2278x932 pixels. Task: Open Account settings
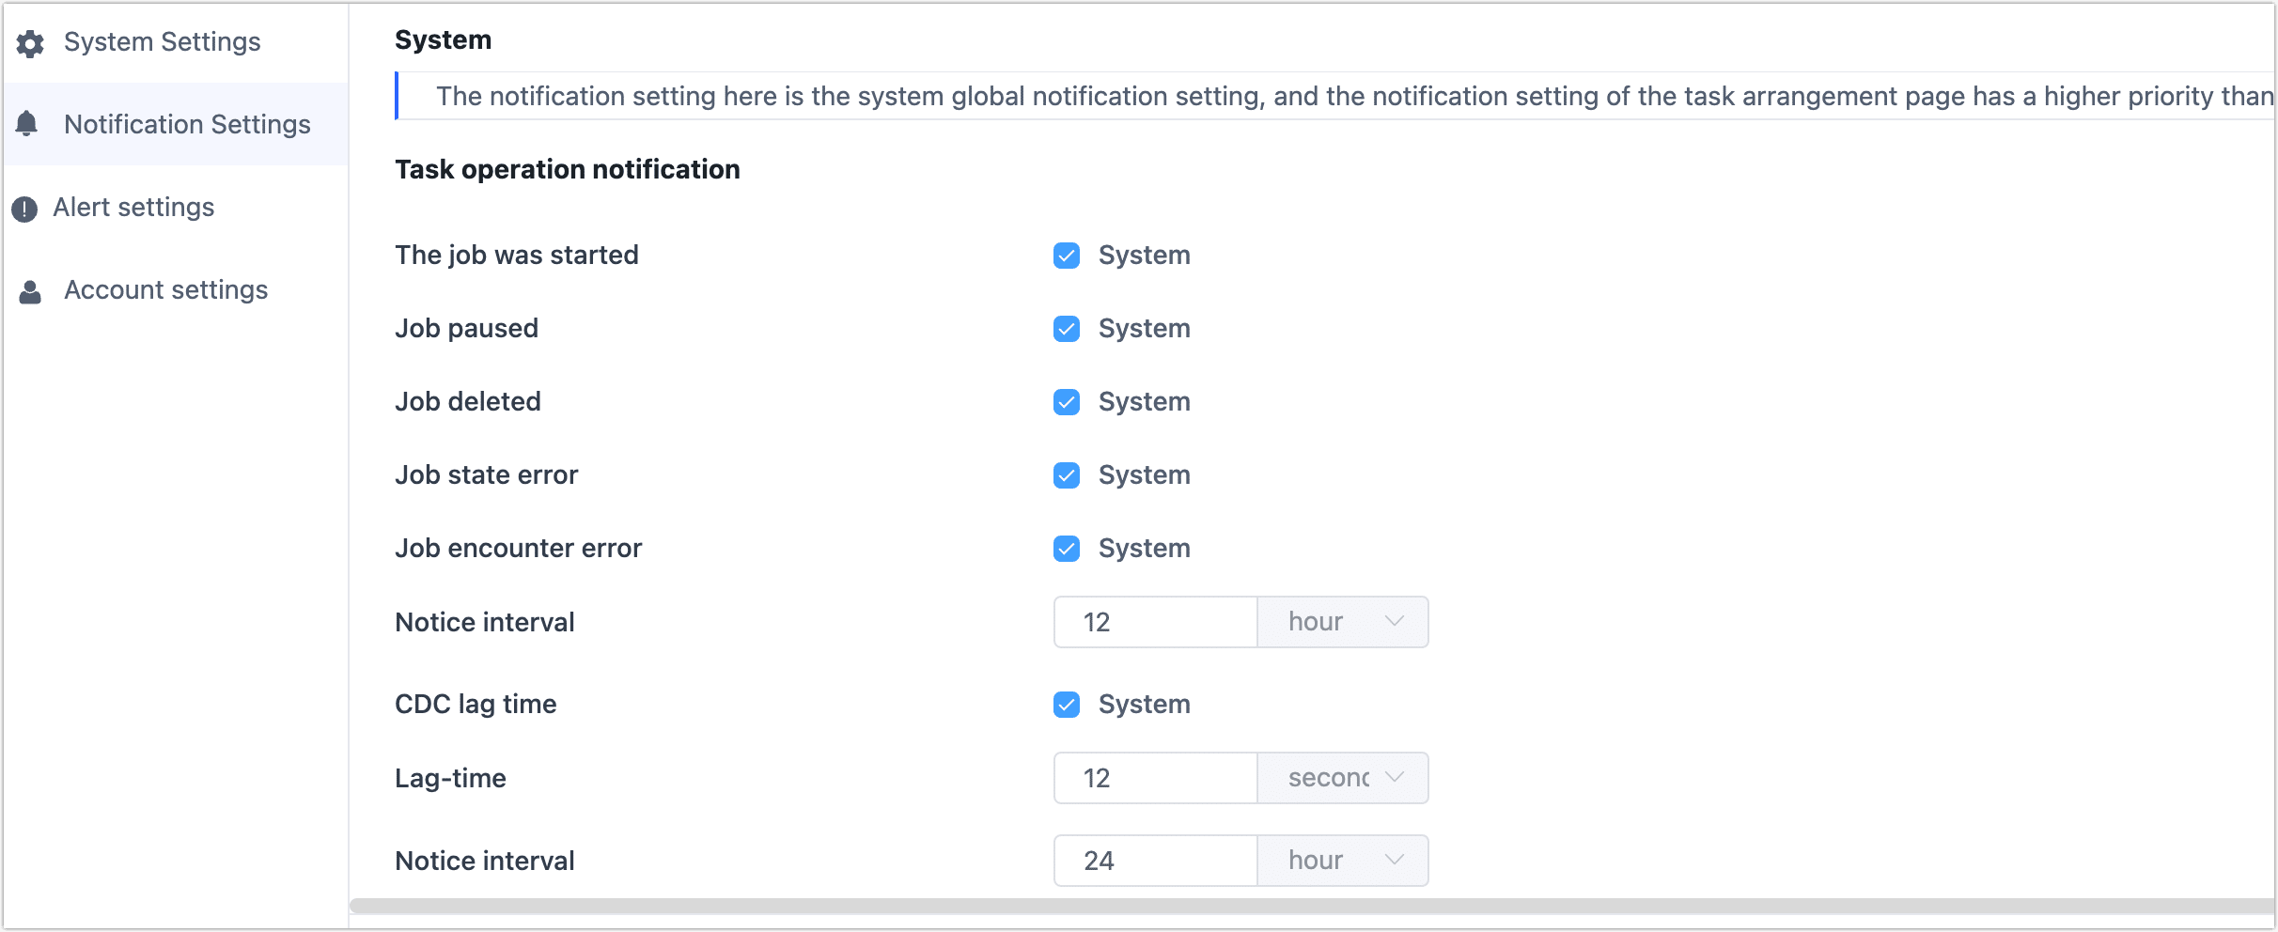click(165, 290)
